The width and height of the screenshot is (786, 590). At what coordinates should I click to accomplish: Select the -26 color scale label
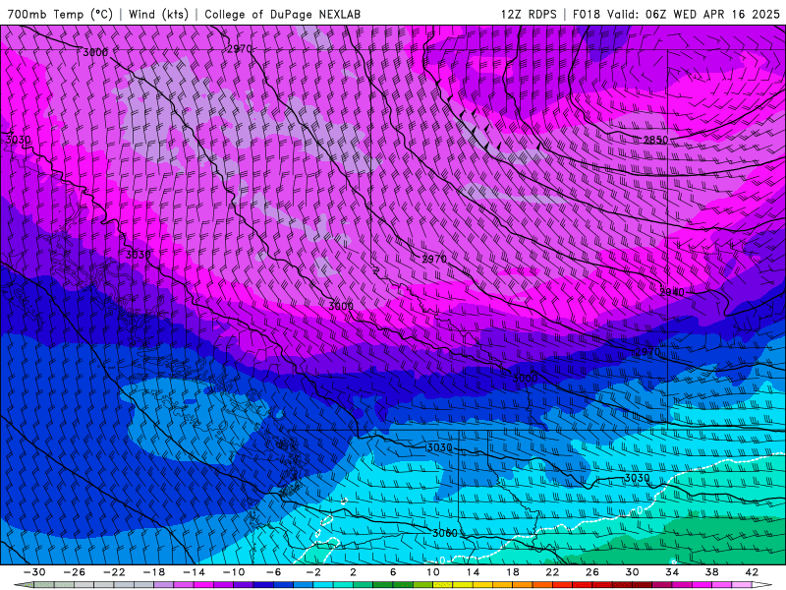point(75,572)
